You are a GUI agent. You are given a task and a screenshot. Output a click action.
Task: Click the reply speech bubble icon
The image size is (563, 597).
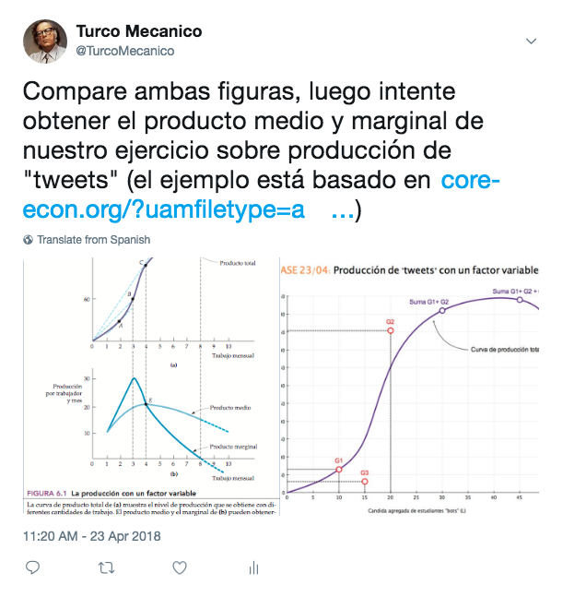click(31, 567)
